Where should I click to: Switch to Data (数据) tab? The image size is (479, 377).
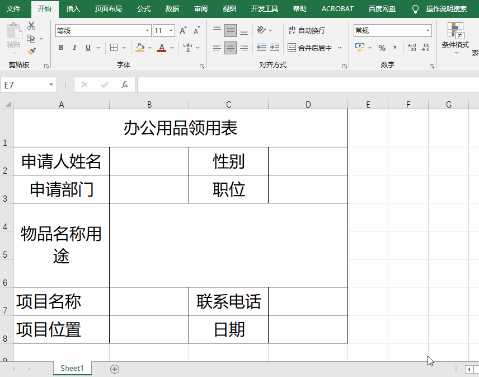[172, 8]
